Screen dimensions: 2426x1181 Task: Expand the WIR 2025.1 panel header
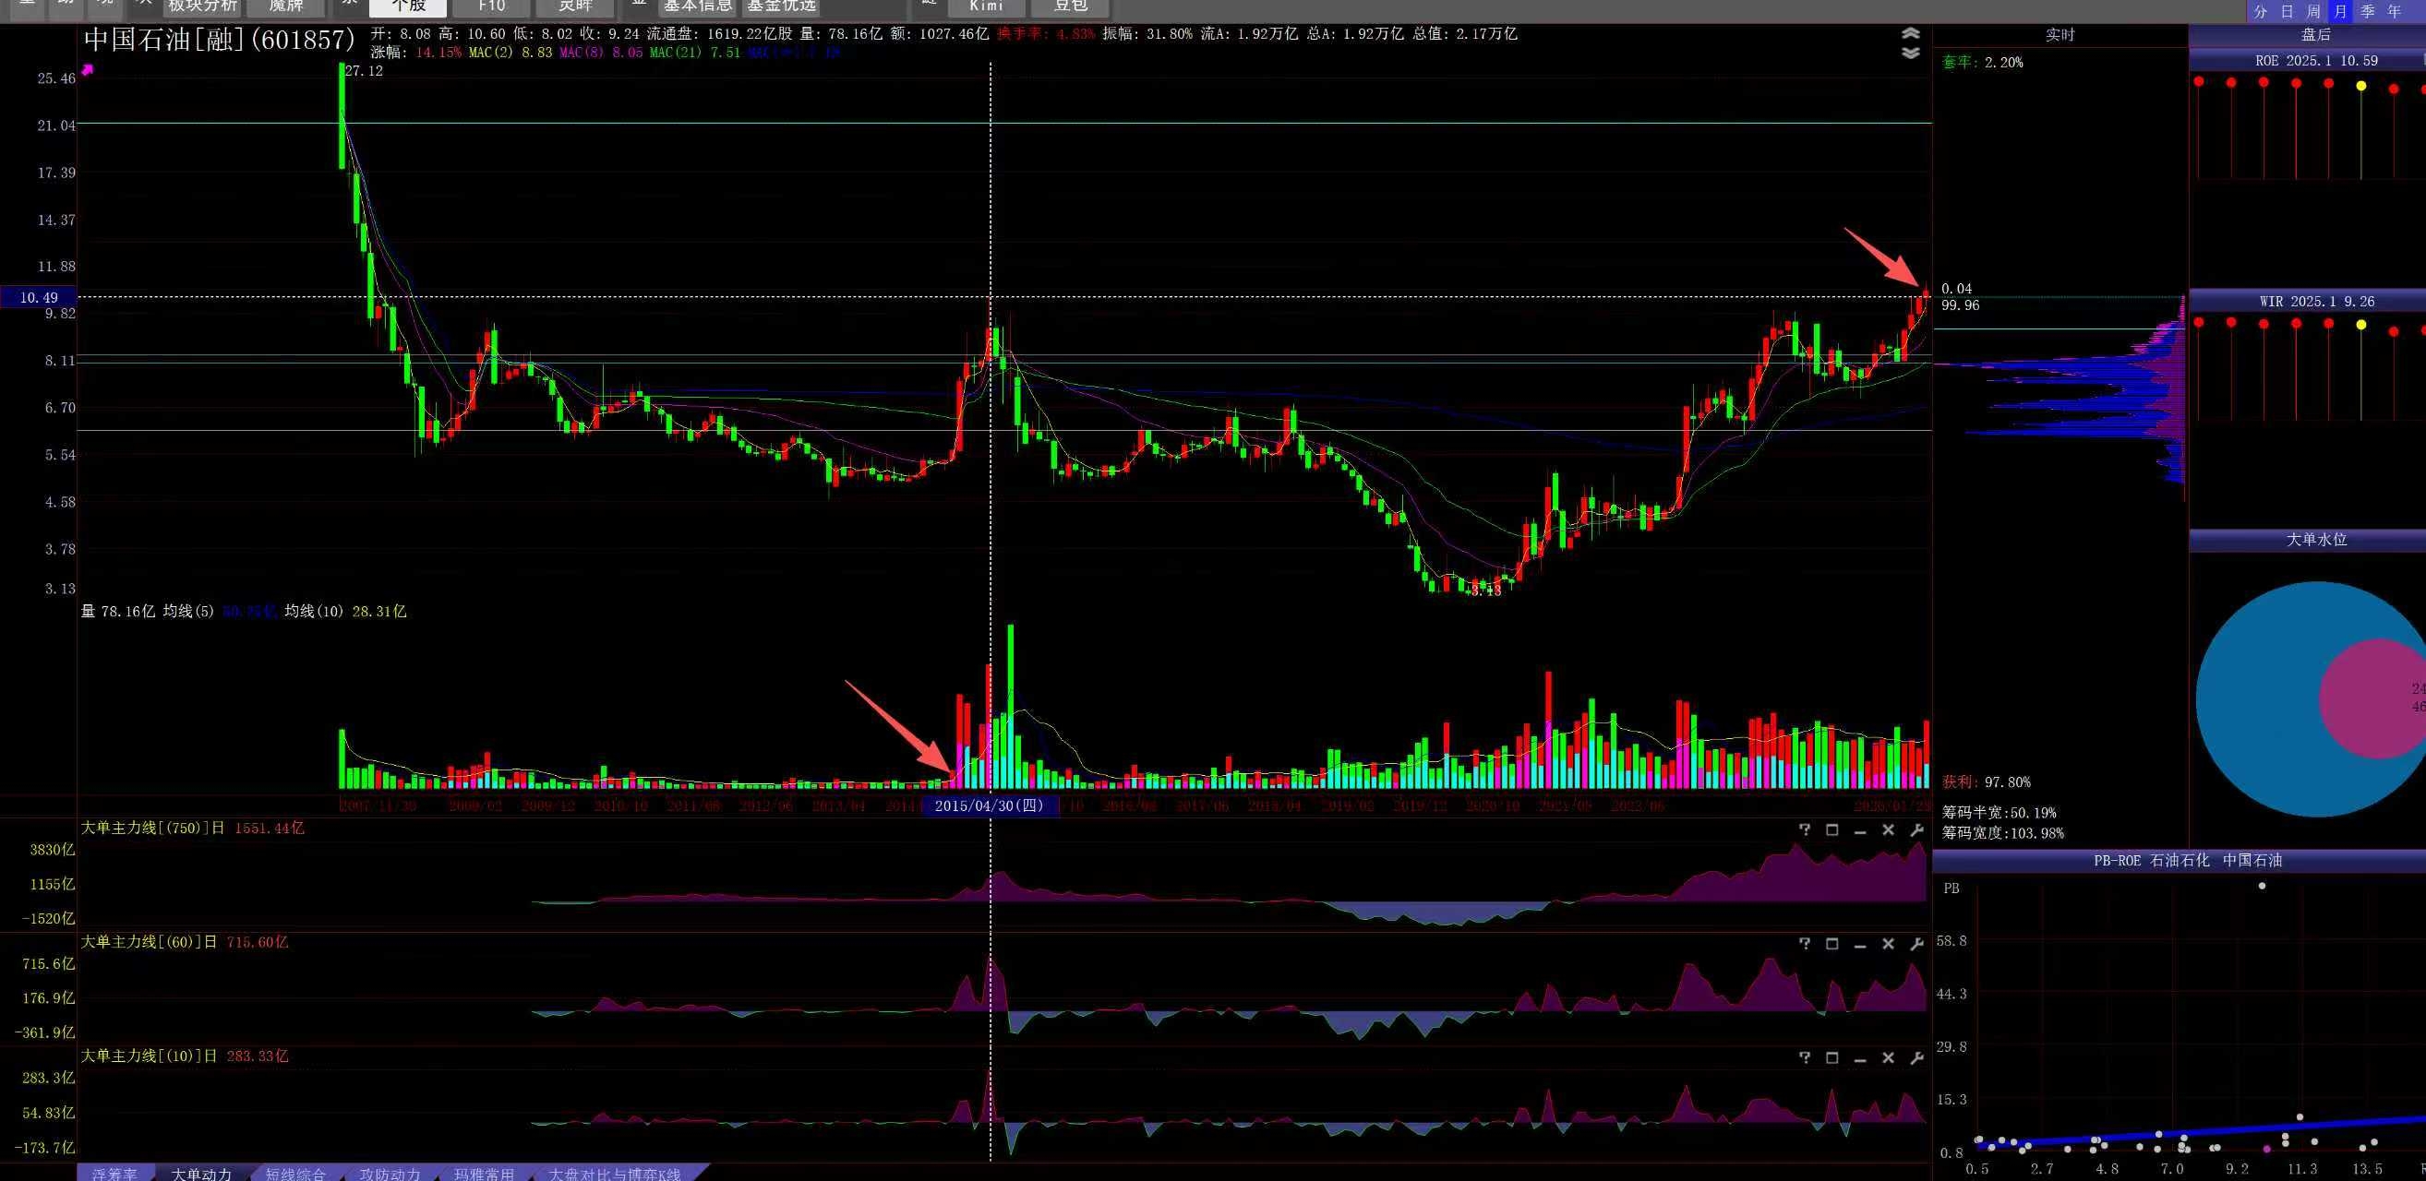(x=2316, y=301)
